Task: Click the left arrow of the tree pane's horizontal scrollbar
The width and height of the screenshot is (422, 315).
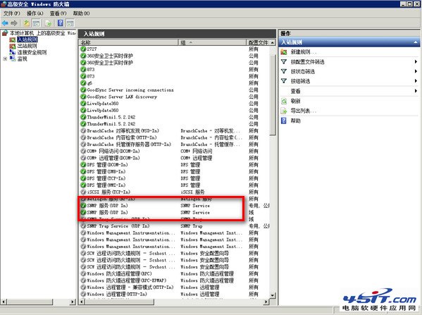Action: point(4,302)
